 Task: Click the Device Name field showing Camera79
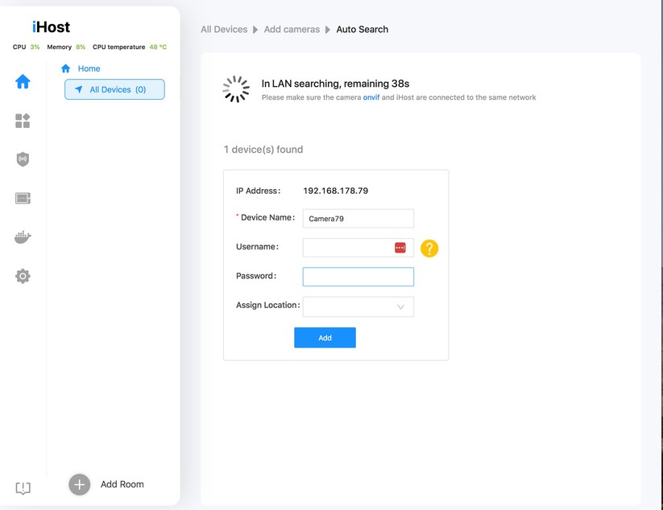(x=358, y=218)
